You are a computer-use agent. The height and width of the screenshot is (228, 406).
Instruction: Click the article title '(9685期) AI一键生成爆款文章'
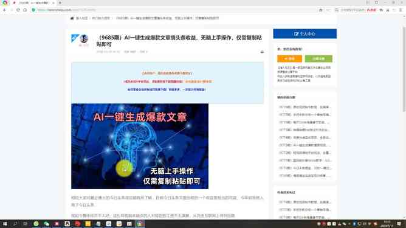tap(179, 41)
